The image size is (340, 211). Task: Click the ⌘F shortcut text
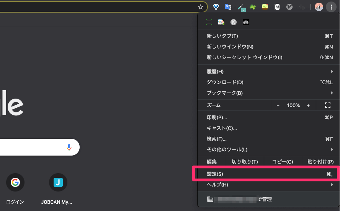[329, 139]
